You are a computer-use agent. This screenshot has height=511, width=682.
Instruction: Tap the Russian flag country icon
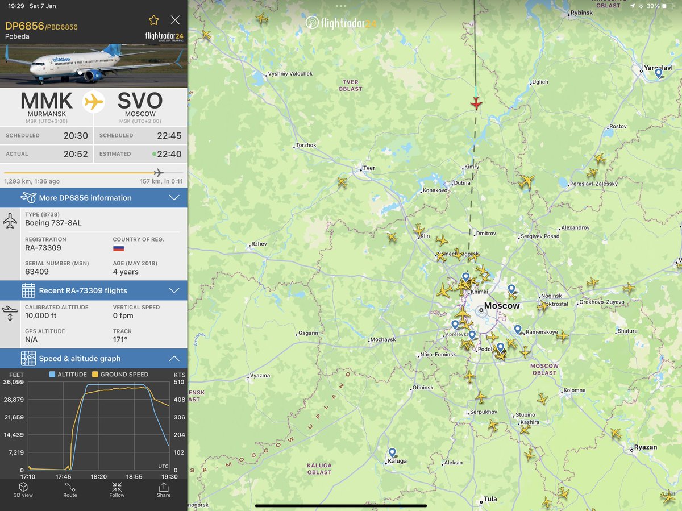tap(118, 248)
